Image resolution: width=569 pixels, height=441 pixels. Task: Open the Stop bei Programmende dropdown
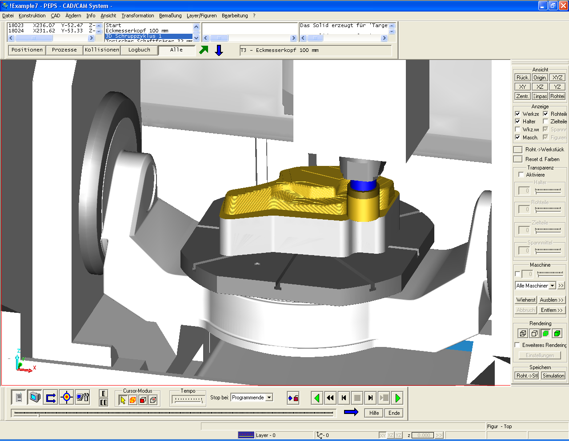point(269,398)
